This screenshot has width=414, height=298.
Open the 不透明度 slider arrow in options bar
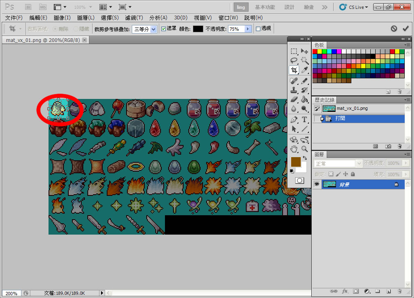[248, 29]
